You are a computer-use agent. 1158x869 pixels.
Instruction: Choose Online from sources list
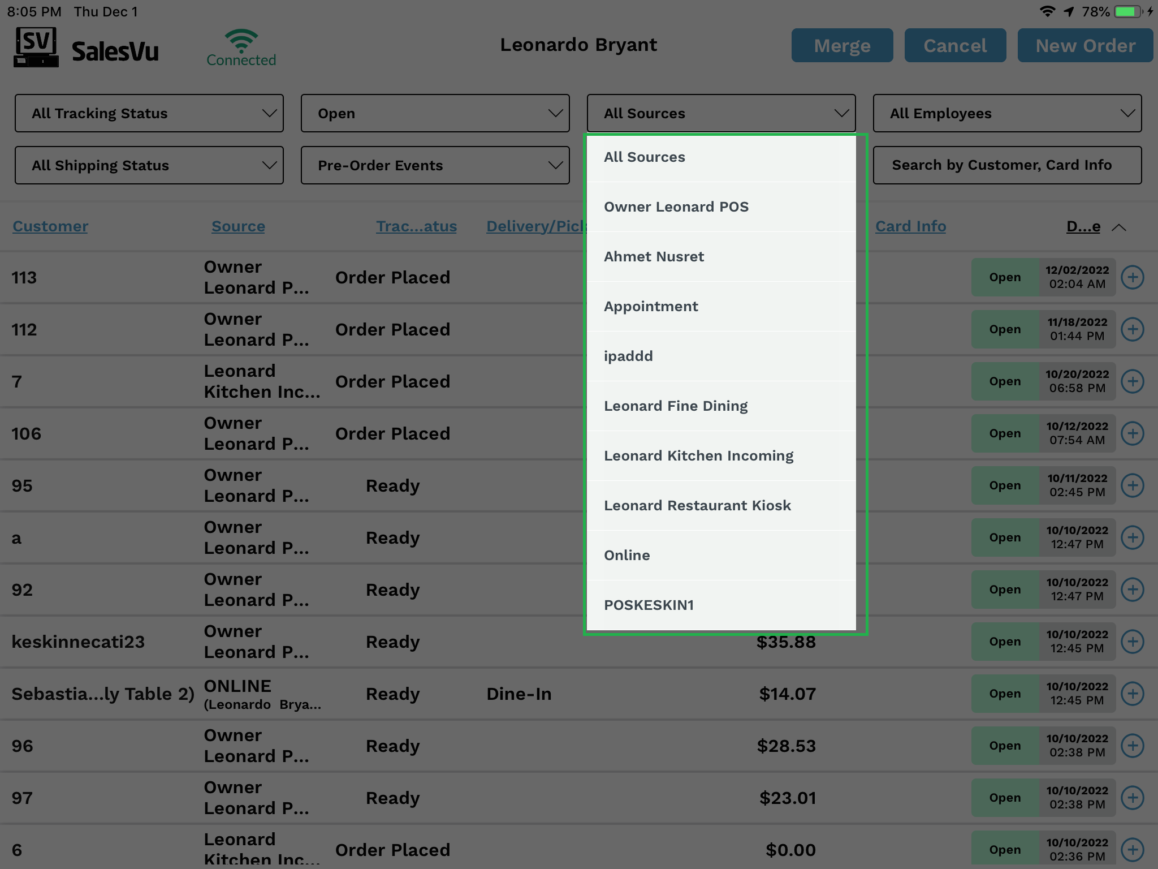tap(627, 556)
